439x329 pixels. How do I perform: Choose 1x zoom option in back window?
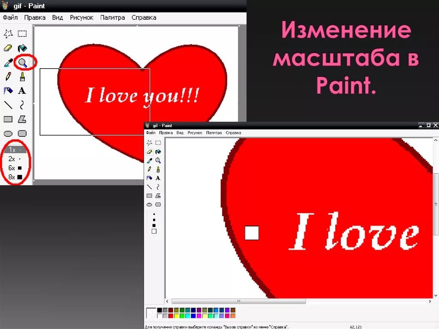pos(15,150)
